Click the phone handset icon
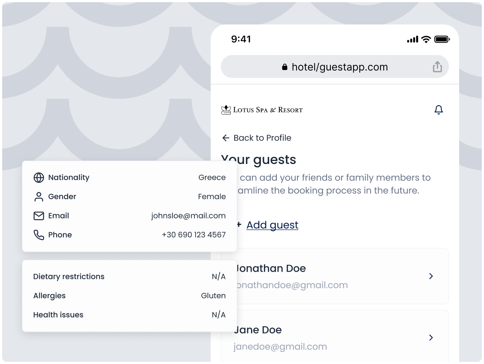Image resolution: width=484 pixels, height=364 pixels. [39, 235]
